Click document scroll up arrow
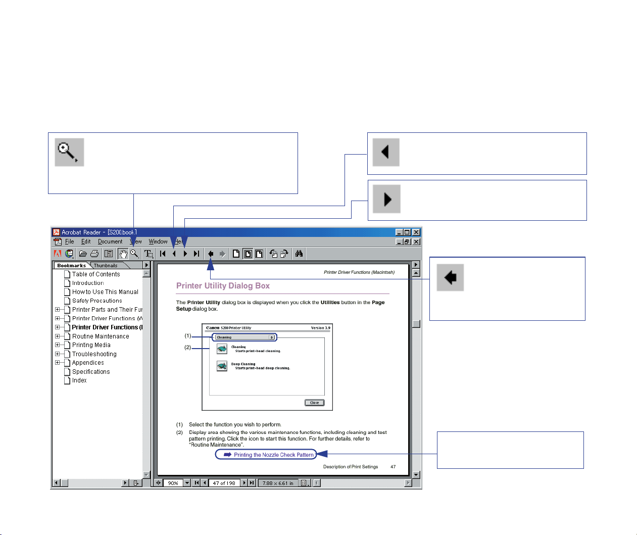Screen dimensions: 637x535 (x=416, y=273)
